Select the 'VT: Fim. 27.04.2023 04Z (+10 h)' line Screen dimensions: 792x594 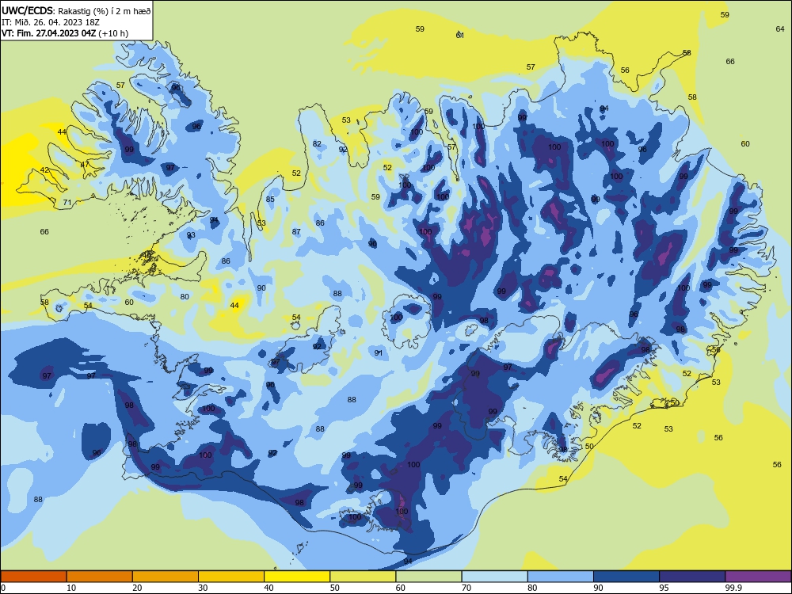point(65,33)
